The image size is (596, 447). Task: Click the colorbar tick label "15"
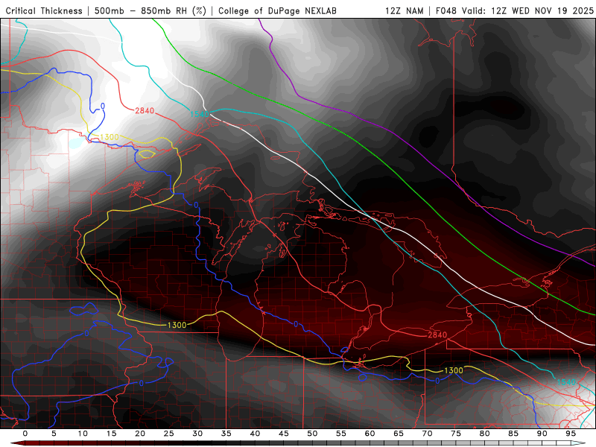tap(111, 434)
